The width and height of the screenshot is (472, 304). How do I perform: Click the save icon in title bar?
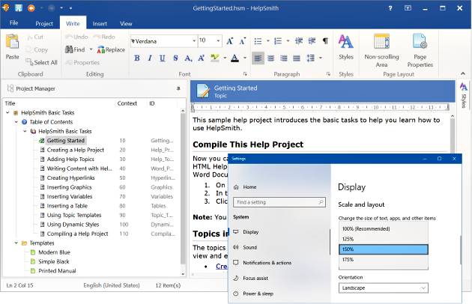point(19,8)
